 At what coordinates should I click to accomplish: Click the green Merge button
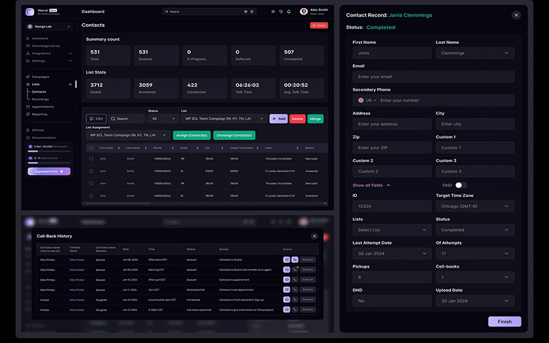(x=316, y=119)
